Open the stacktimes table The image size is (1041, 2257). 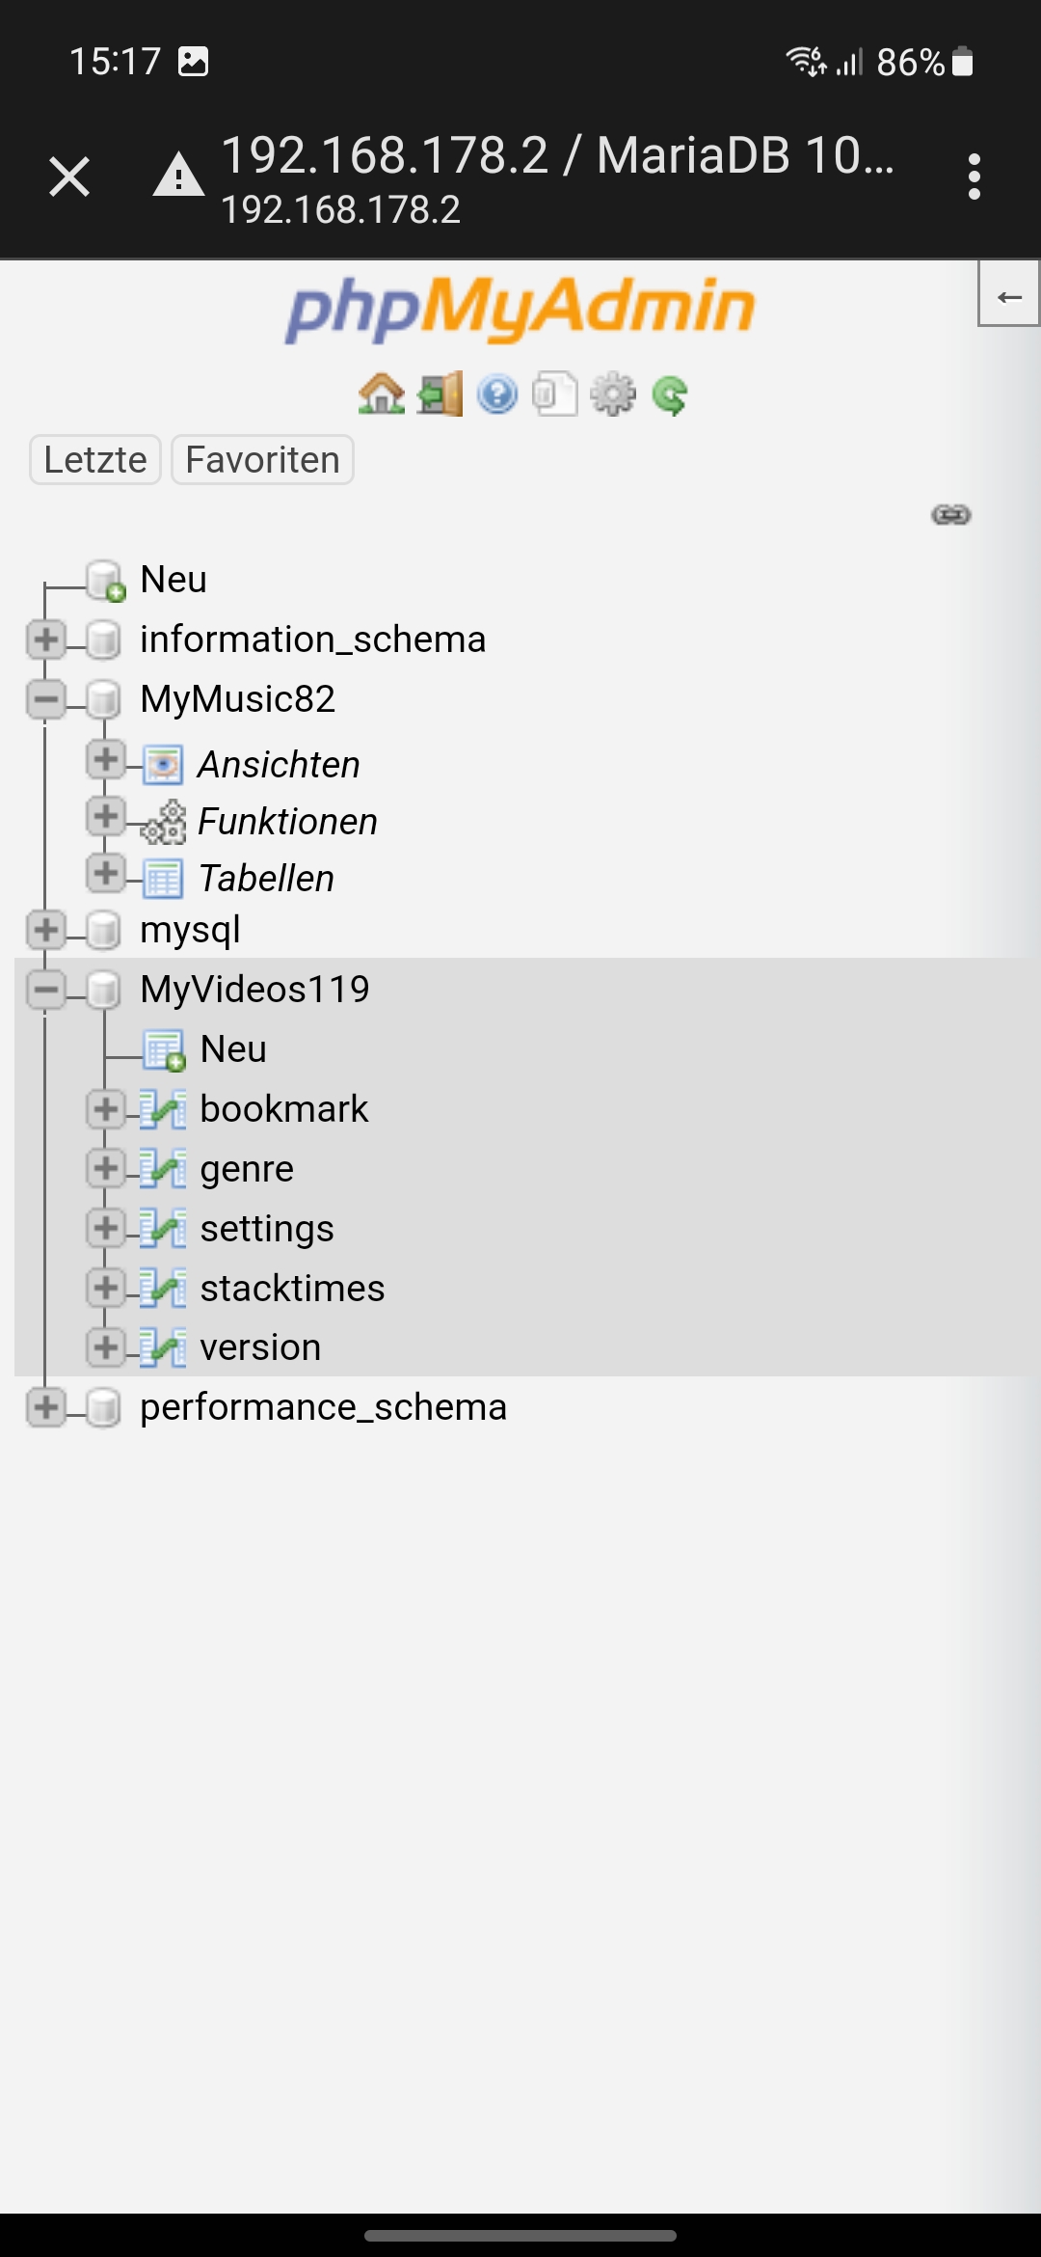pos(292,1289)
